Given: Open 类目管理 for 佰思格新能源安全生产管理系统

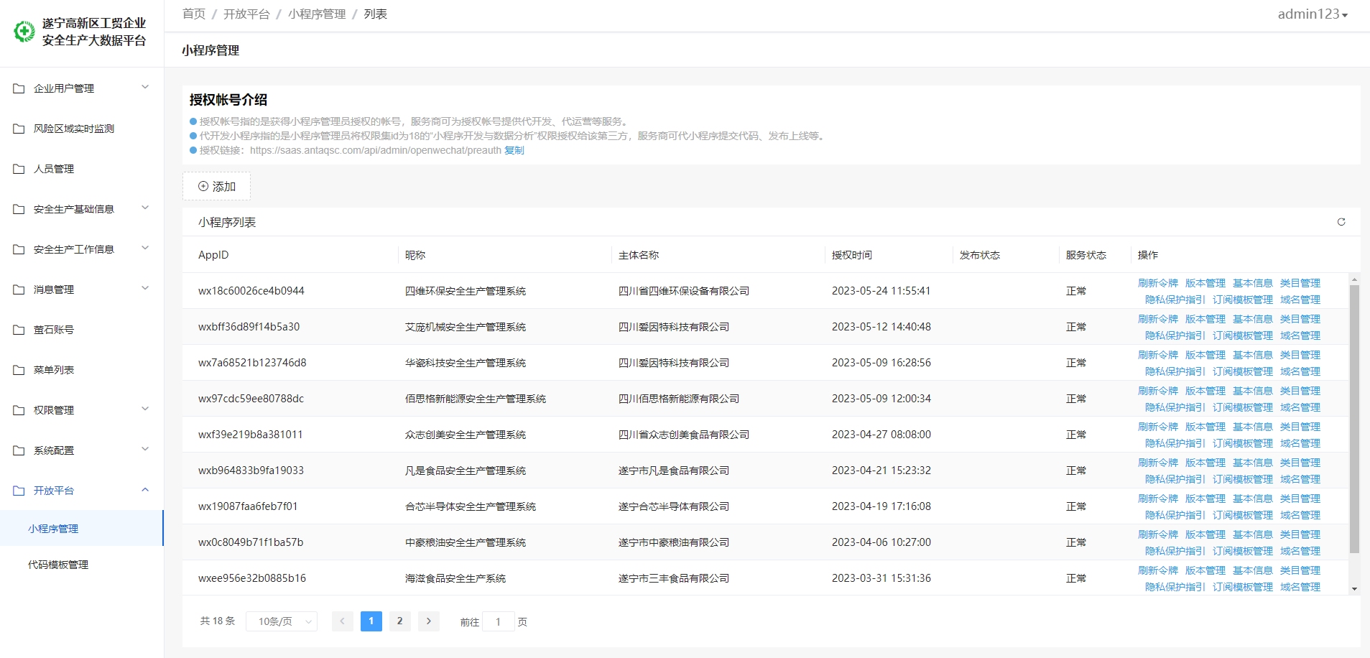Looking at the screenshot, I should (x=1300, y=391).
